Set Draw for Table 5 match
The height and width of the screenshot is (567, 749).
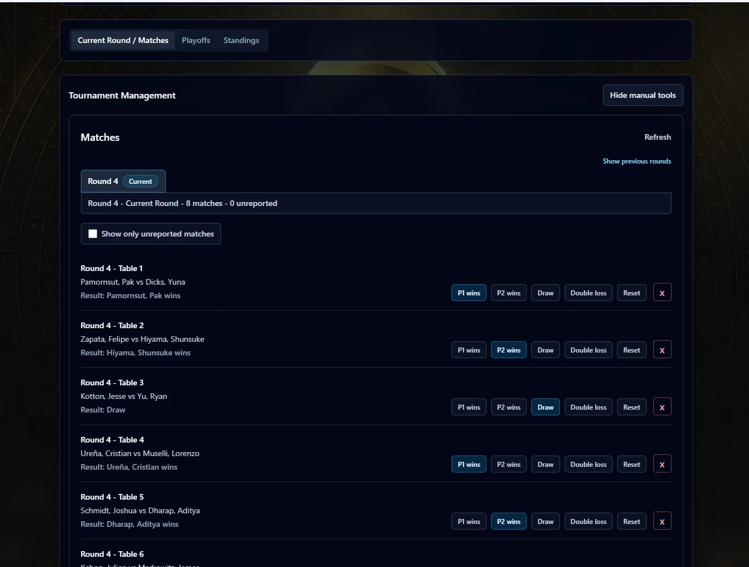[x=545, y=521]
